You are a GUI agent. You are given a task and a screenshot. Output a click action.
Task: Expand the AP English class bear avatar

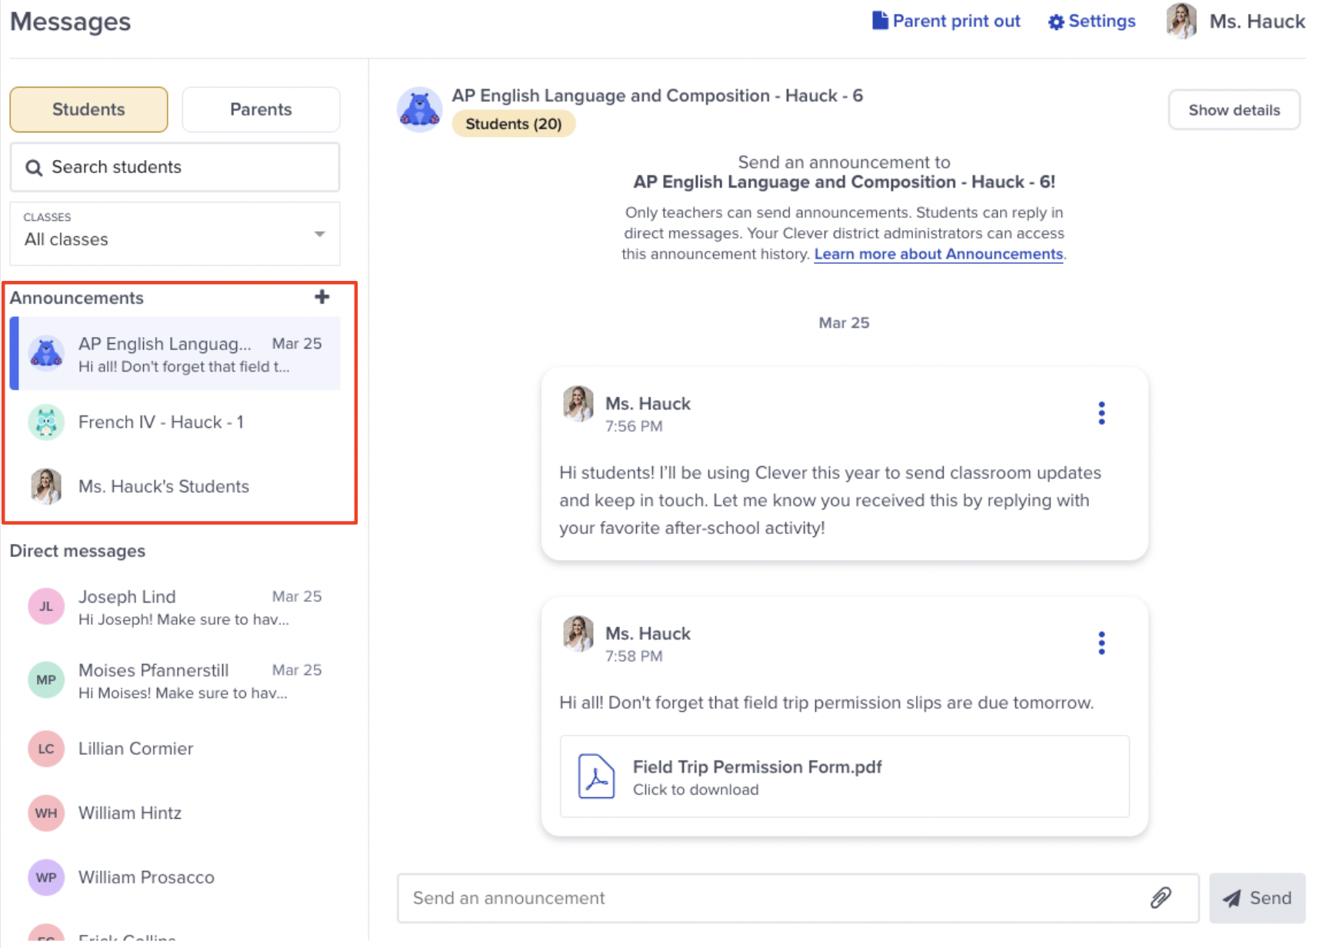pyautogui.click(x=419, y=108)
